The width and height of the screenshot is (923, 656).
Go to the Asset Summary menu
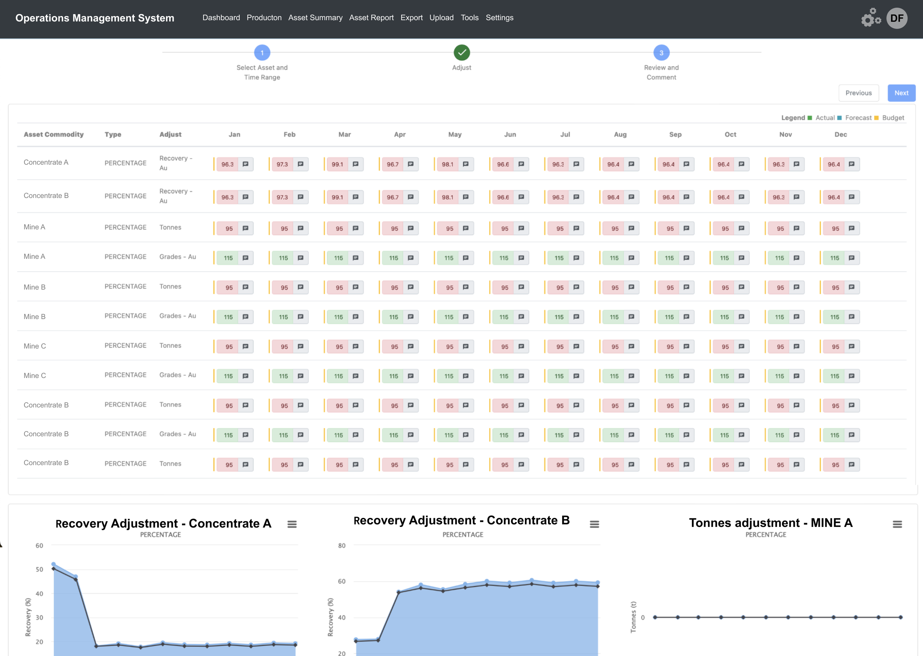[x=315, y=18]
